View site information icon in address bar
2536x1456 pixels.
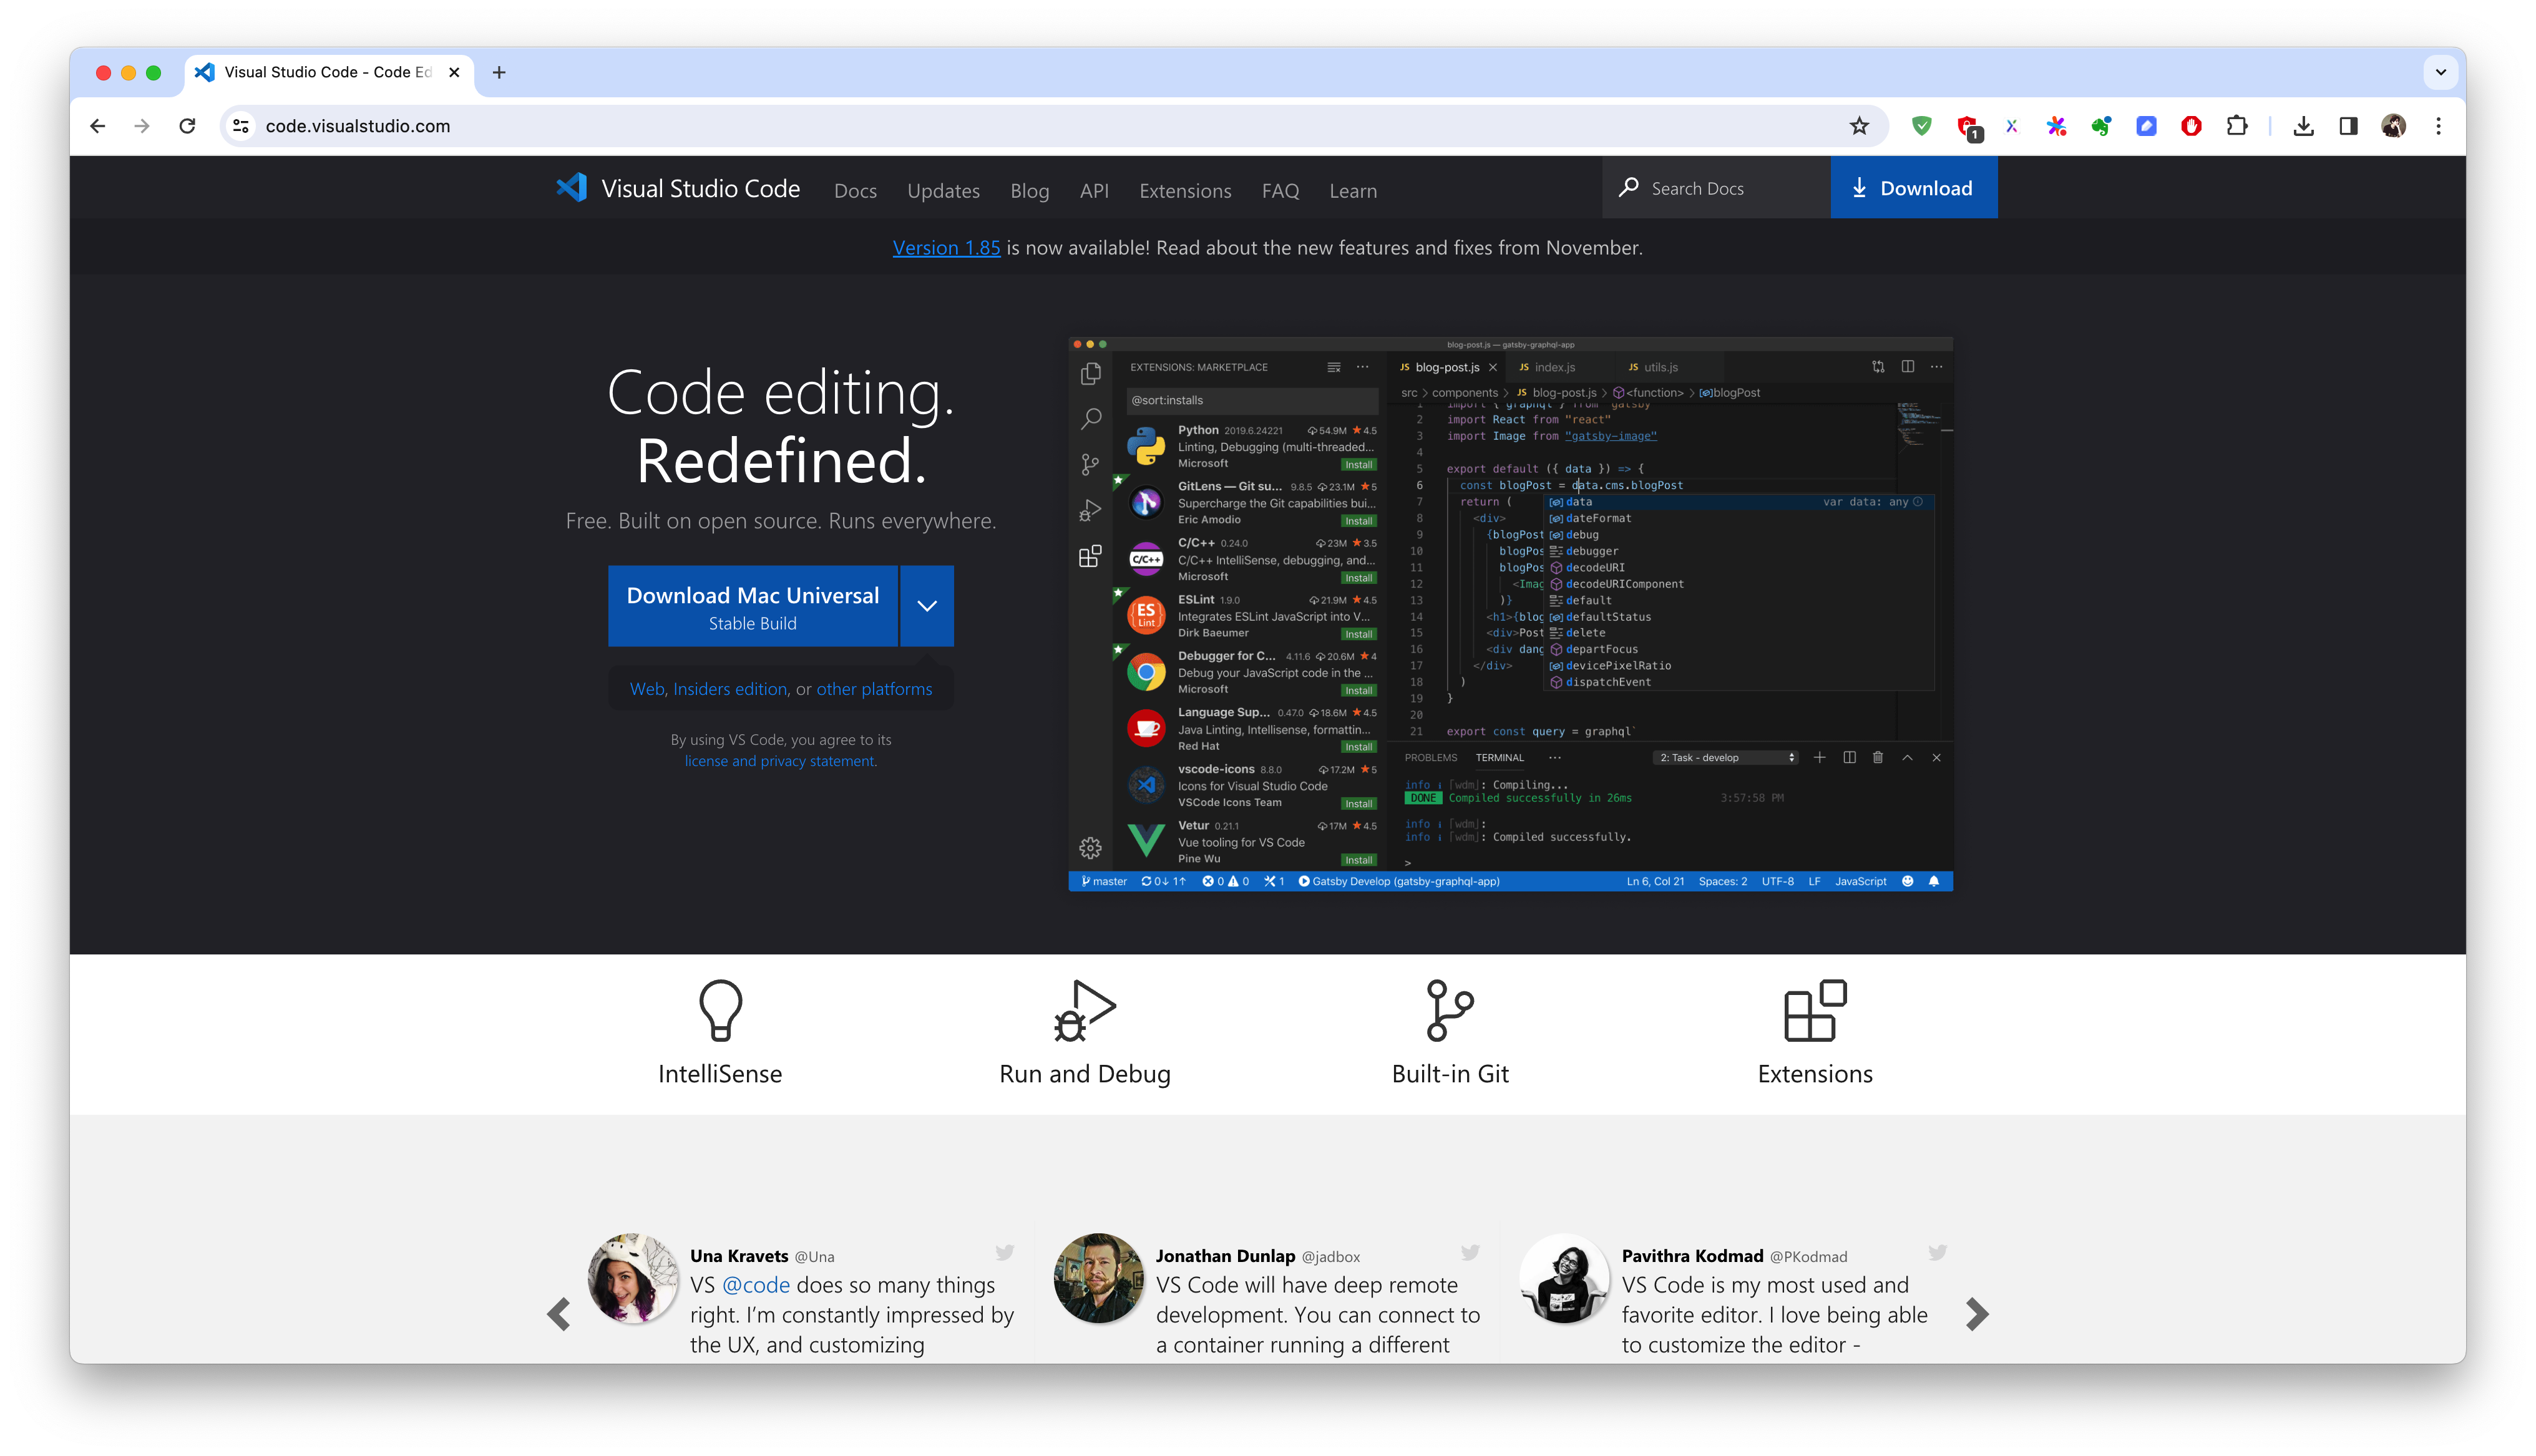pyautogui.click(x=241, y=126)
